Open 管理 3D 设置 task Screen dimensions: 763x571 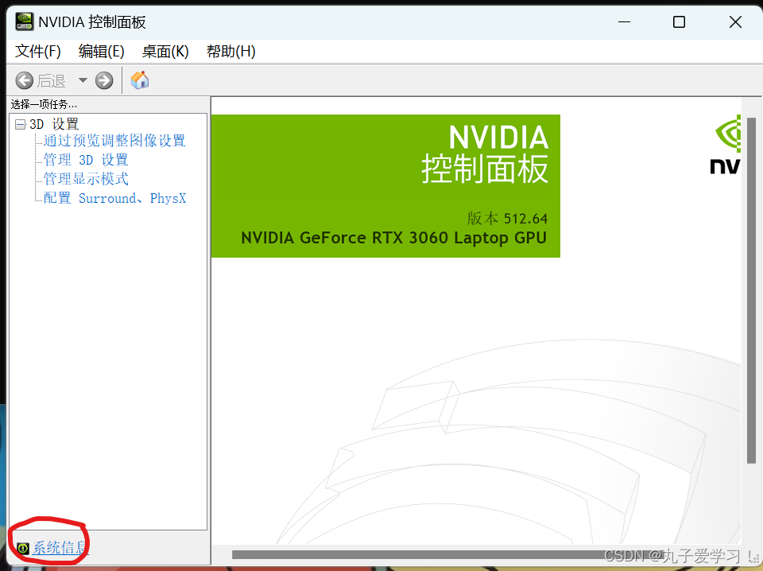86,160
